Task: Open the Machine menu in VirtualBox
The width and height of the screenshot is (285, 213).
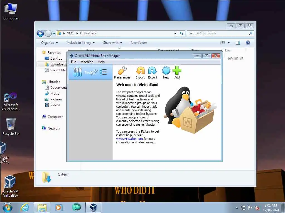Action: tap(87, 62)
